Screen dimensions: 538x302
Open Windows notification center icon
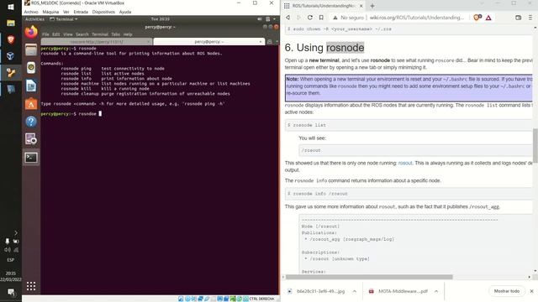pyautogui.click(x=11, y=292)
